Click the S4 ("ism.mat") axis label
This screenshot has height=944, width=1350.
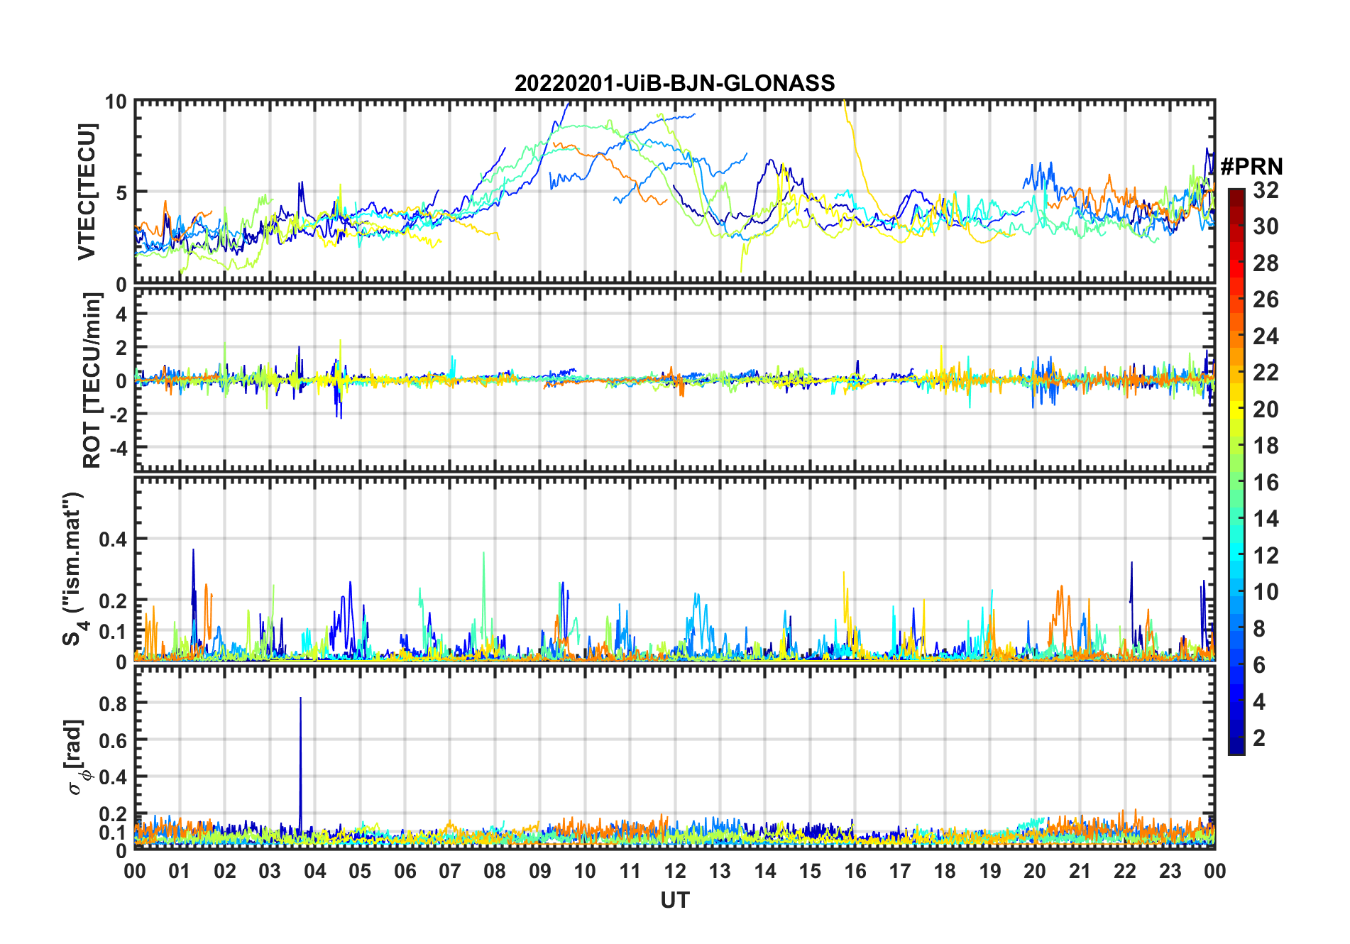click(x=75, y=569)
